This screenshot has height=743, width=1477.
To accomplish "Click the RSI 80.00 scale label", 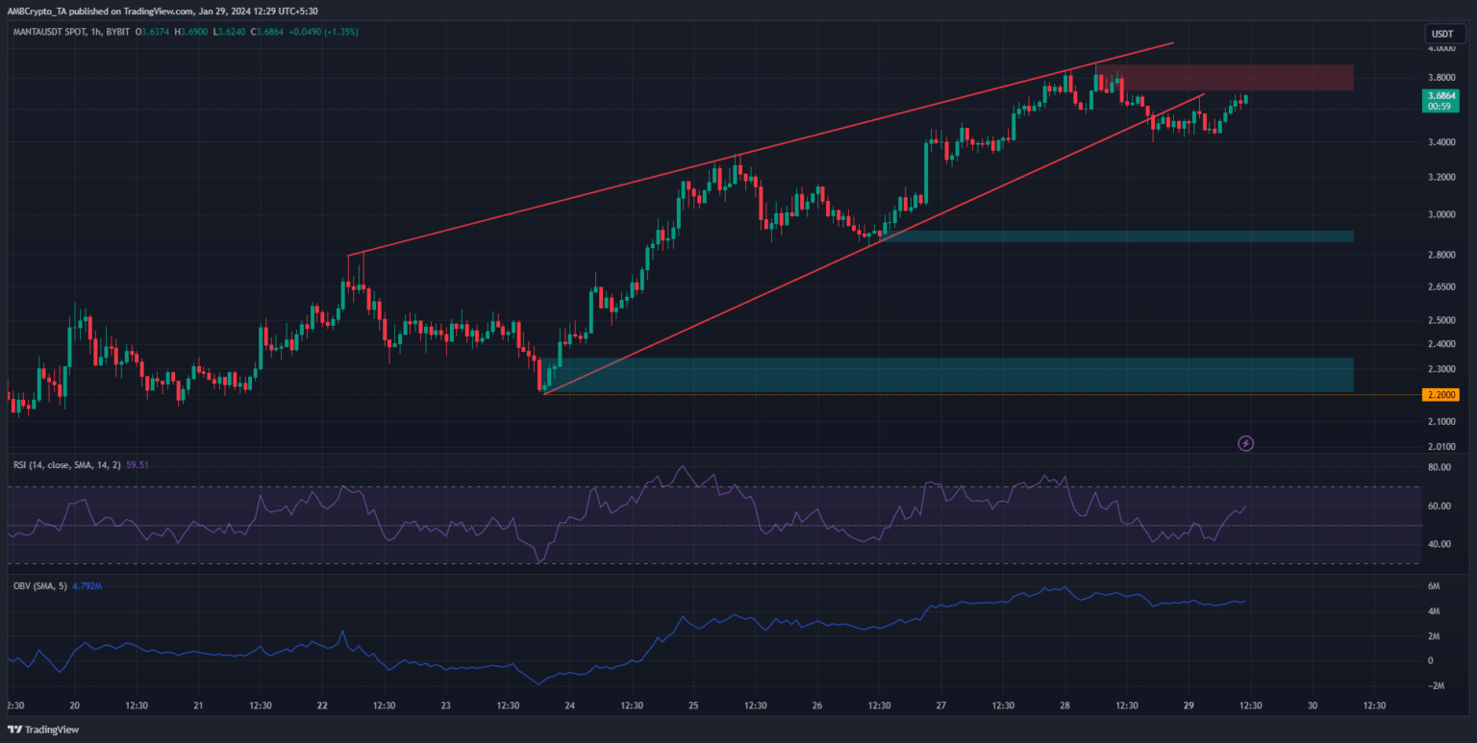I will (1439, 468).
